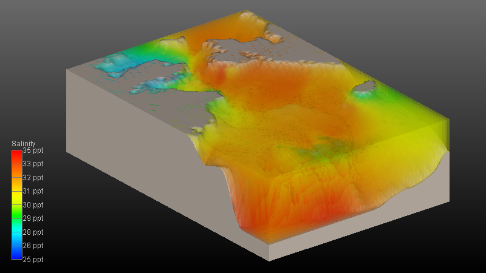Click the "29 ppt" legend label
Image resolution: width=486 pixels, height=273 pixels.
[33, 218]
